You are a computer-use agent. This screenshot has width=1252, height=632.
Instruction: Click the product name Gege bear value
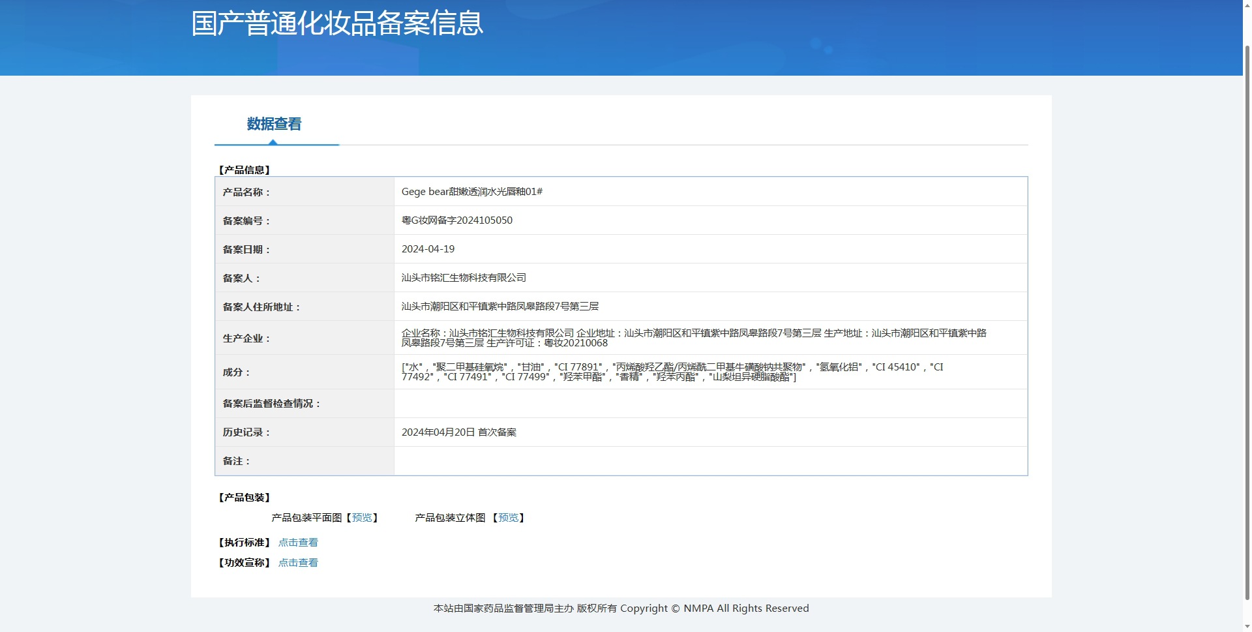[471, 192]
